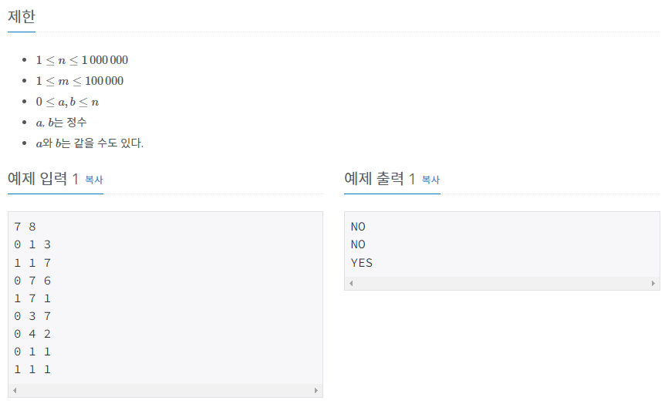Click the 예제 입력 1 heading
Viewport: 665px width, 404px height.
click(43, 179)
